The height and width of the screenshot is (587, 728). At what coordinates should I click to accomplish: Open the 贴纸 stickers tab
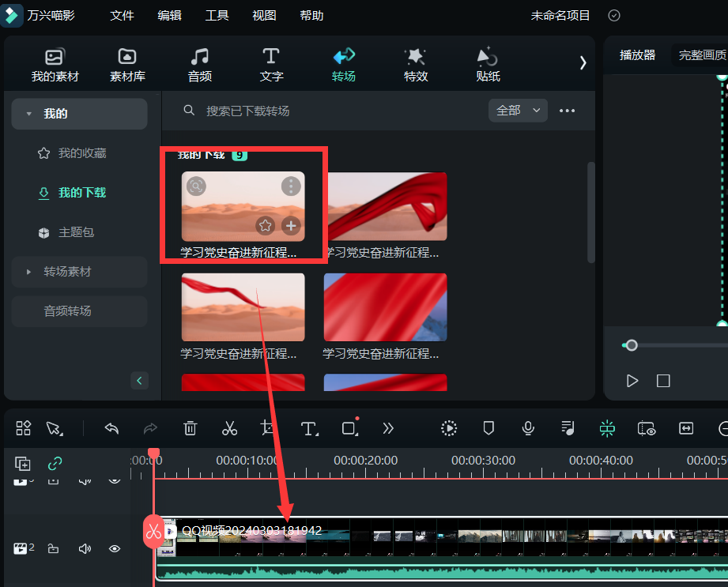click(x=488, y=65)
